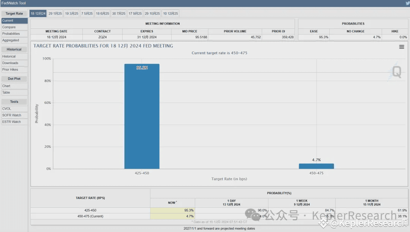
Task: Open the 18 6月25 meeting tab
Action: click(x=102, y=14)
